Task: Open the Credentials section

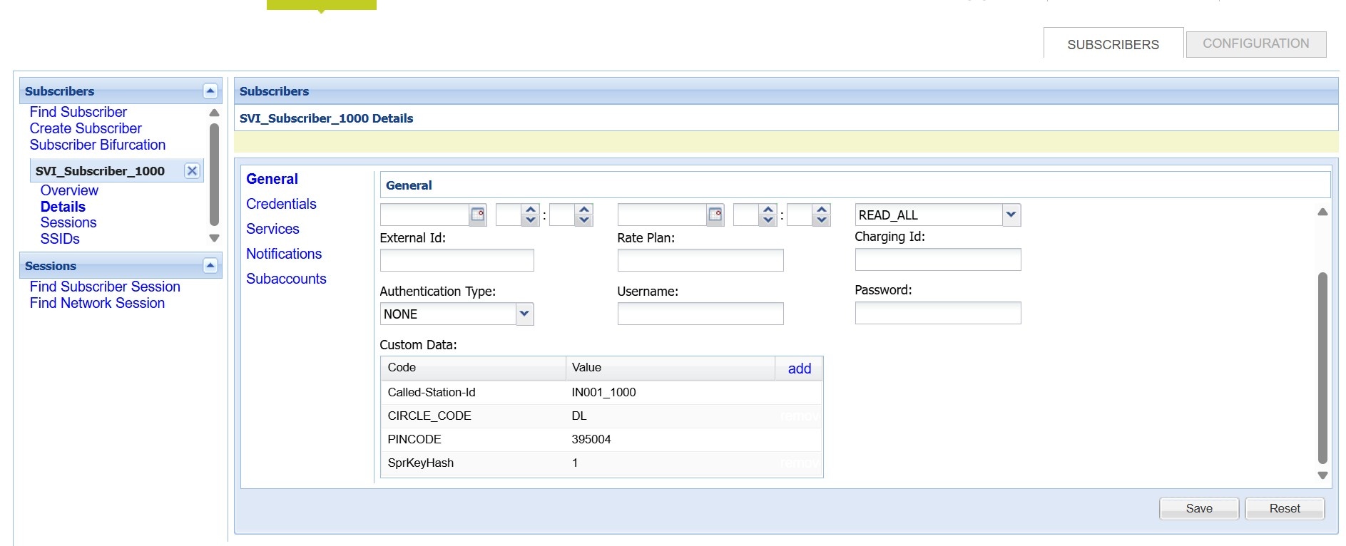Action: (281, 204)
